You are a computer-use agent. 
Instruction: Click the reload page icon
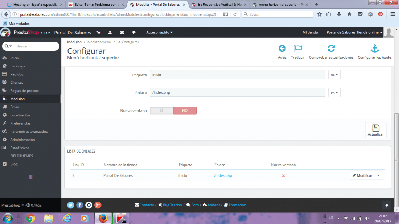pyautogui.click(x=235, y=14)
